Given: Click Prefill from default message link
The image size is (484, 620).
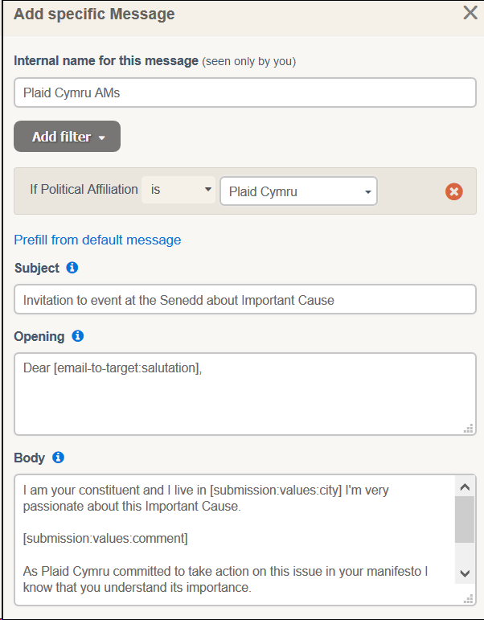Looking at the screenshot, I should pos(97,240).
